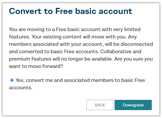Confirm conversion using the teal Downgrade button
162x118 pixels.
pyautogui.click(x=133, y=105)
